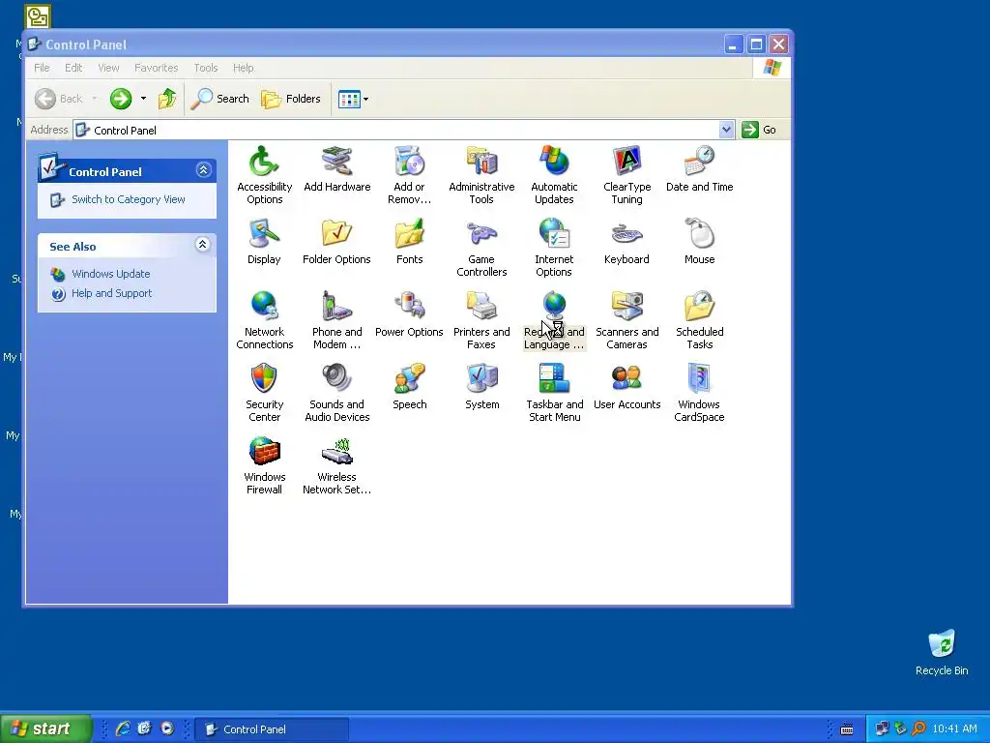Viewport: 990px width, 743px height.
Task: Open Automatic Updates icon
Action: (554, 175)
